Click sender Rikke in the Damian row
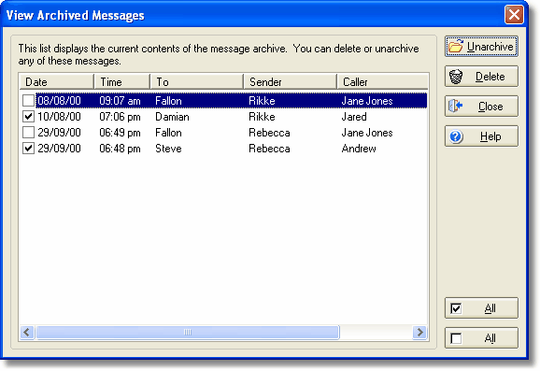Image resolution: width=540 pixels, height=371 pixels. click(262, 117)
